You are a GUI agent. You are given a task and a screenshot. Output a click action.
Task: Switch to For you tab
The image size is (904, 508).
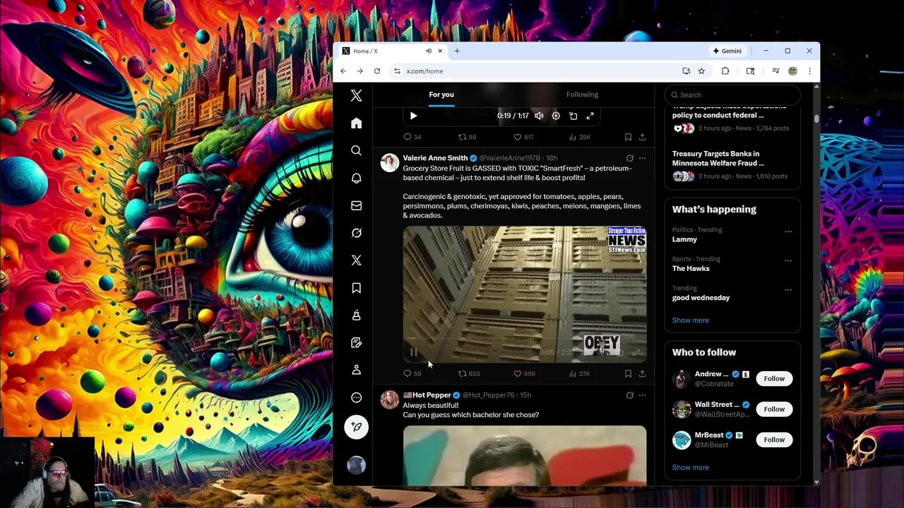click(x=441, y=95)
